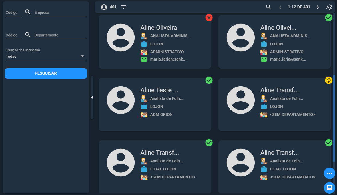Image resolution: width=337 pixels, height=195 pixels.
Task: Collapse the filter side panel with the arrow
Action: point(92,97)
